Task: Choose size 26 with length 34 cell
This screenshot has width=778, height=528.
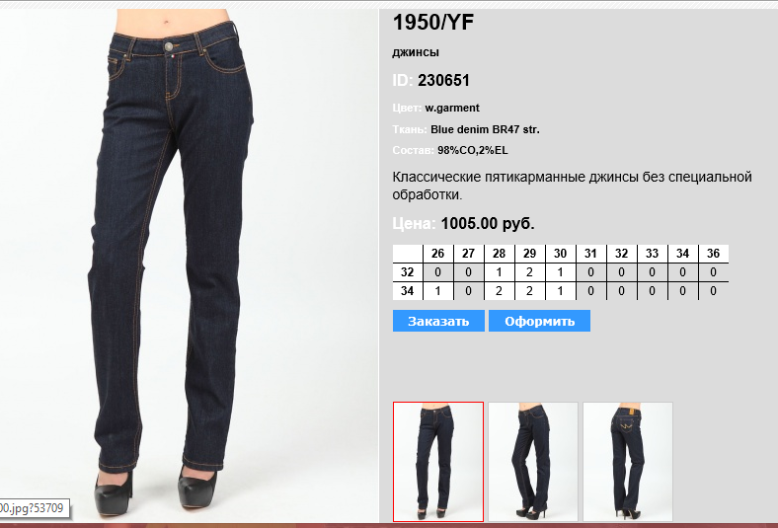Action: coord(437,291)
